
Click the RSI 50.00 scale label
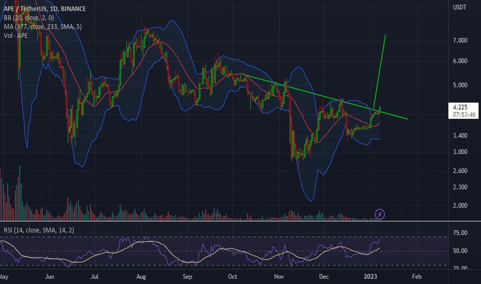pyautogui.click(x=460, y=251)
